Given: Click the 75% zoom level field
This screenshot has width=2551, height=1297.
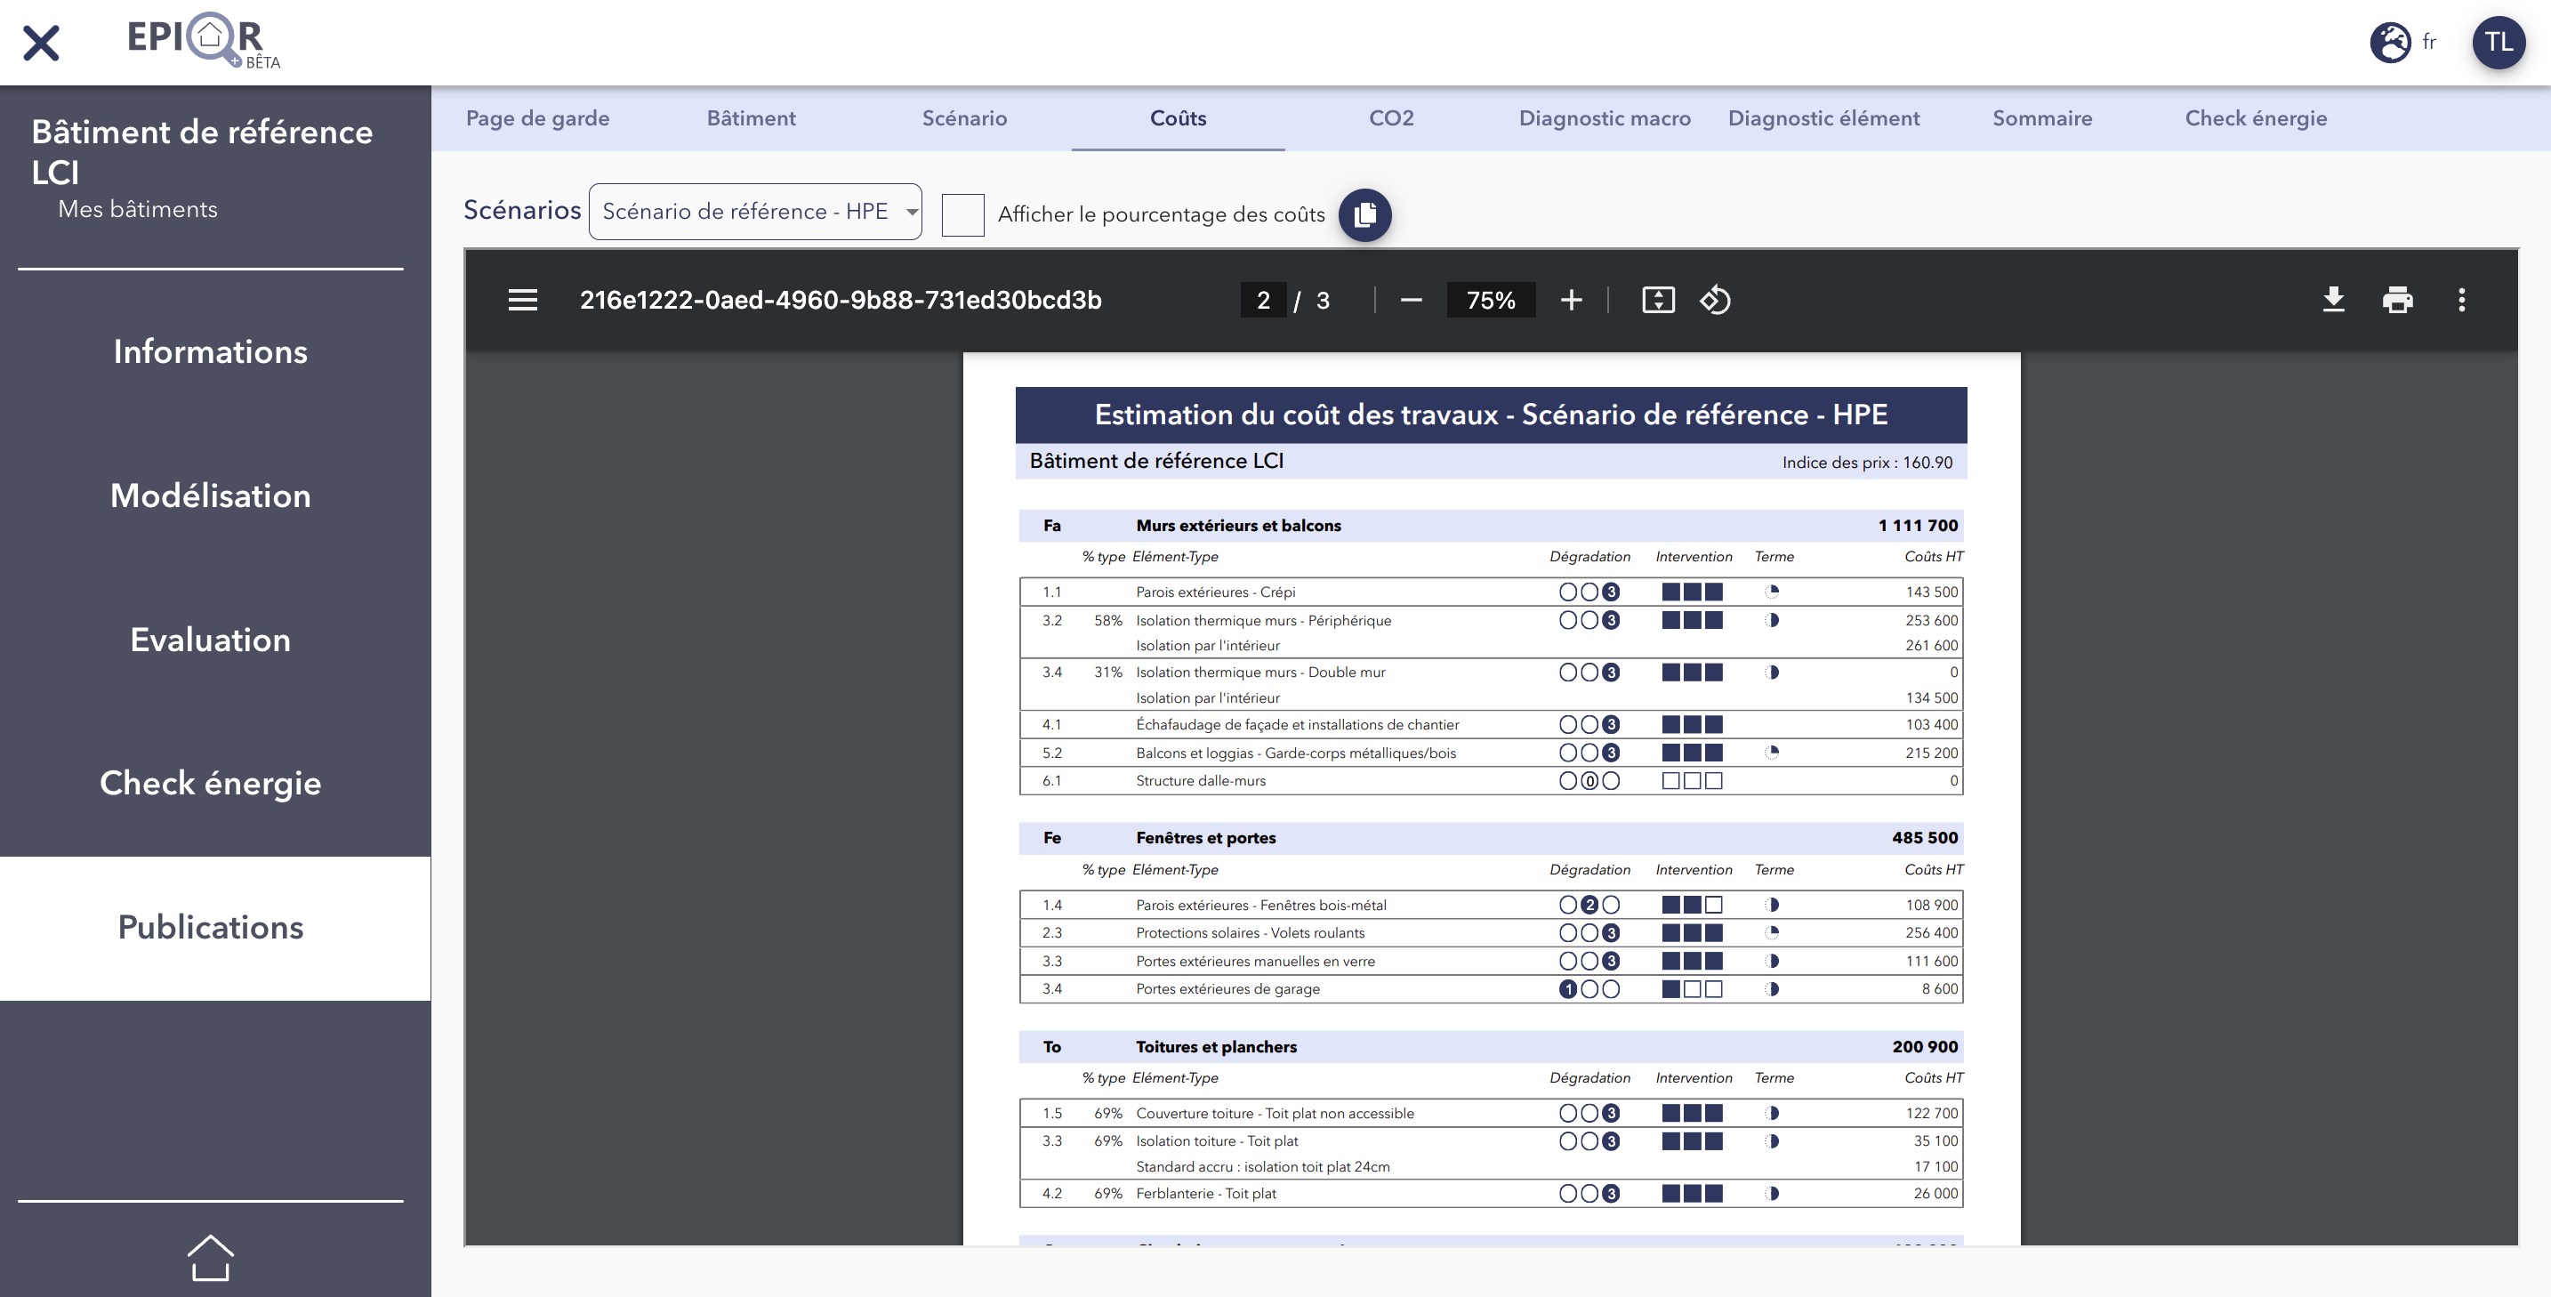Looking at the screenshot, I should (x=1491, y=300).
